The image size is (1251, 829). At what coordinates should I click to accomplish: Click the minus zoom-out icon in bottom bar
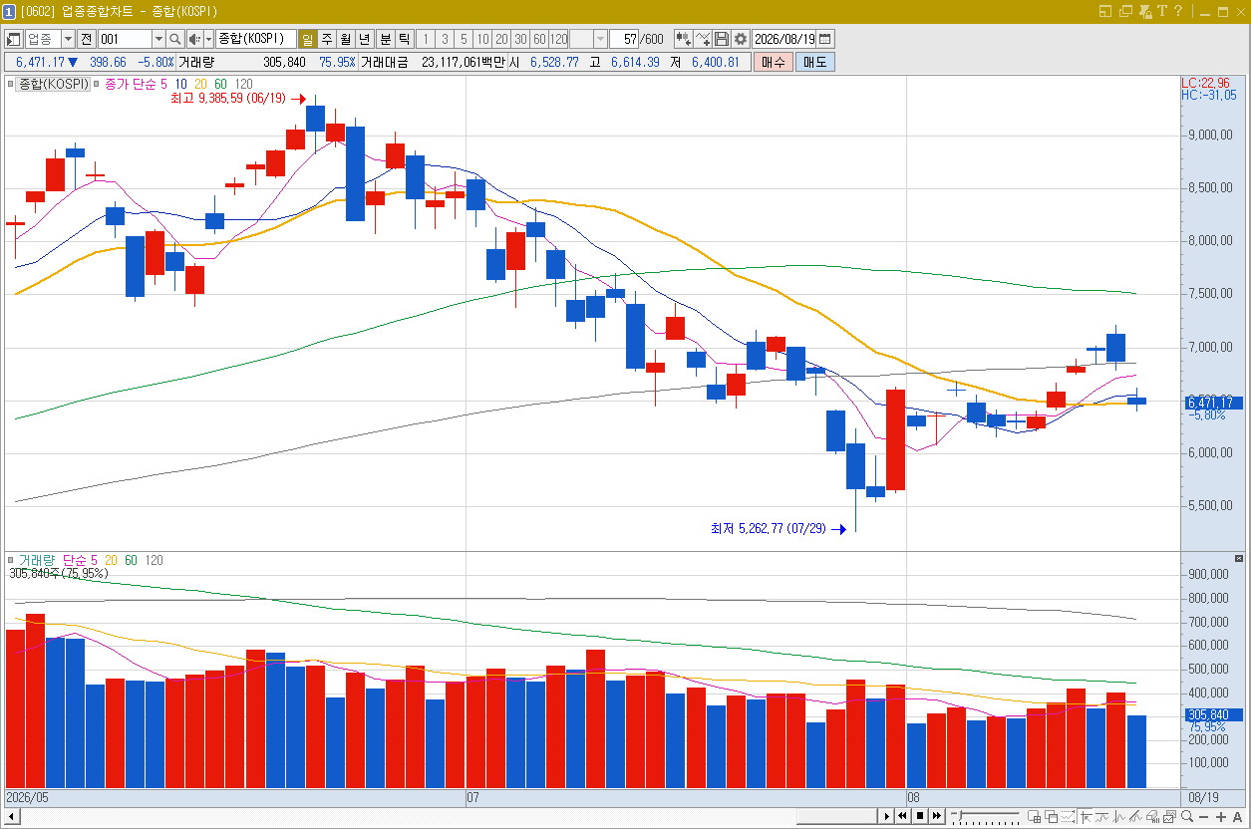point(1203,817)
